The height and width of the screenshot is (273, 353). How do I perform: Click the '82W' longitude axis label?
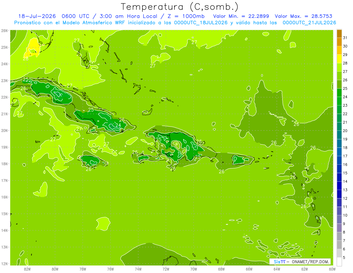coord(27,269)
